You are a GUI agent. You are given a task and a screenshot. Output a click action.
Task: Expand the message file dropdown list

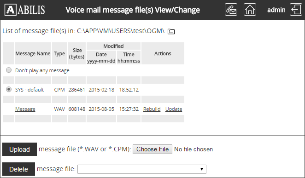[x=142, y=169]
